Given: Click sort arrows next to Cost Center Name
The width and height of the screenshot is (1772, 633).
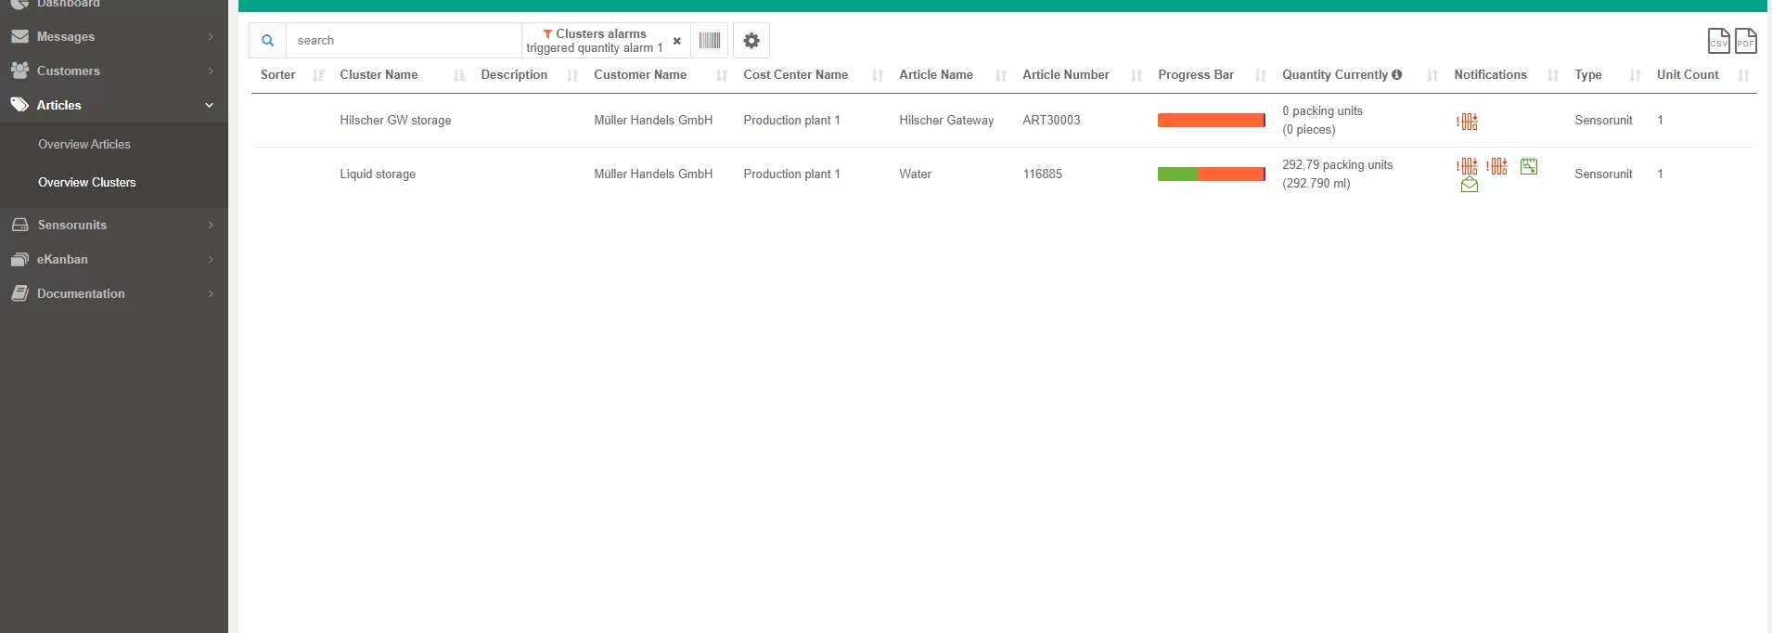Looking at the screenshot, I should [x=878, y=75].
